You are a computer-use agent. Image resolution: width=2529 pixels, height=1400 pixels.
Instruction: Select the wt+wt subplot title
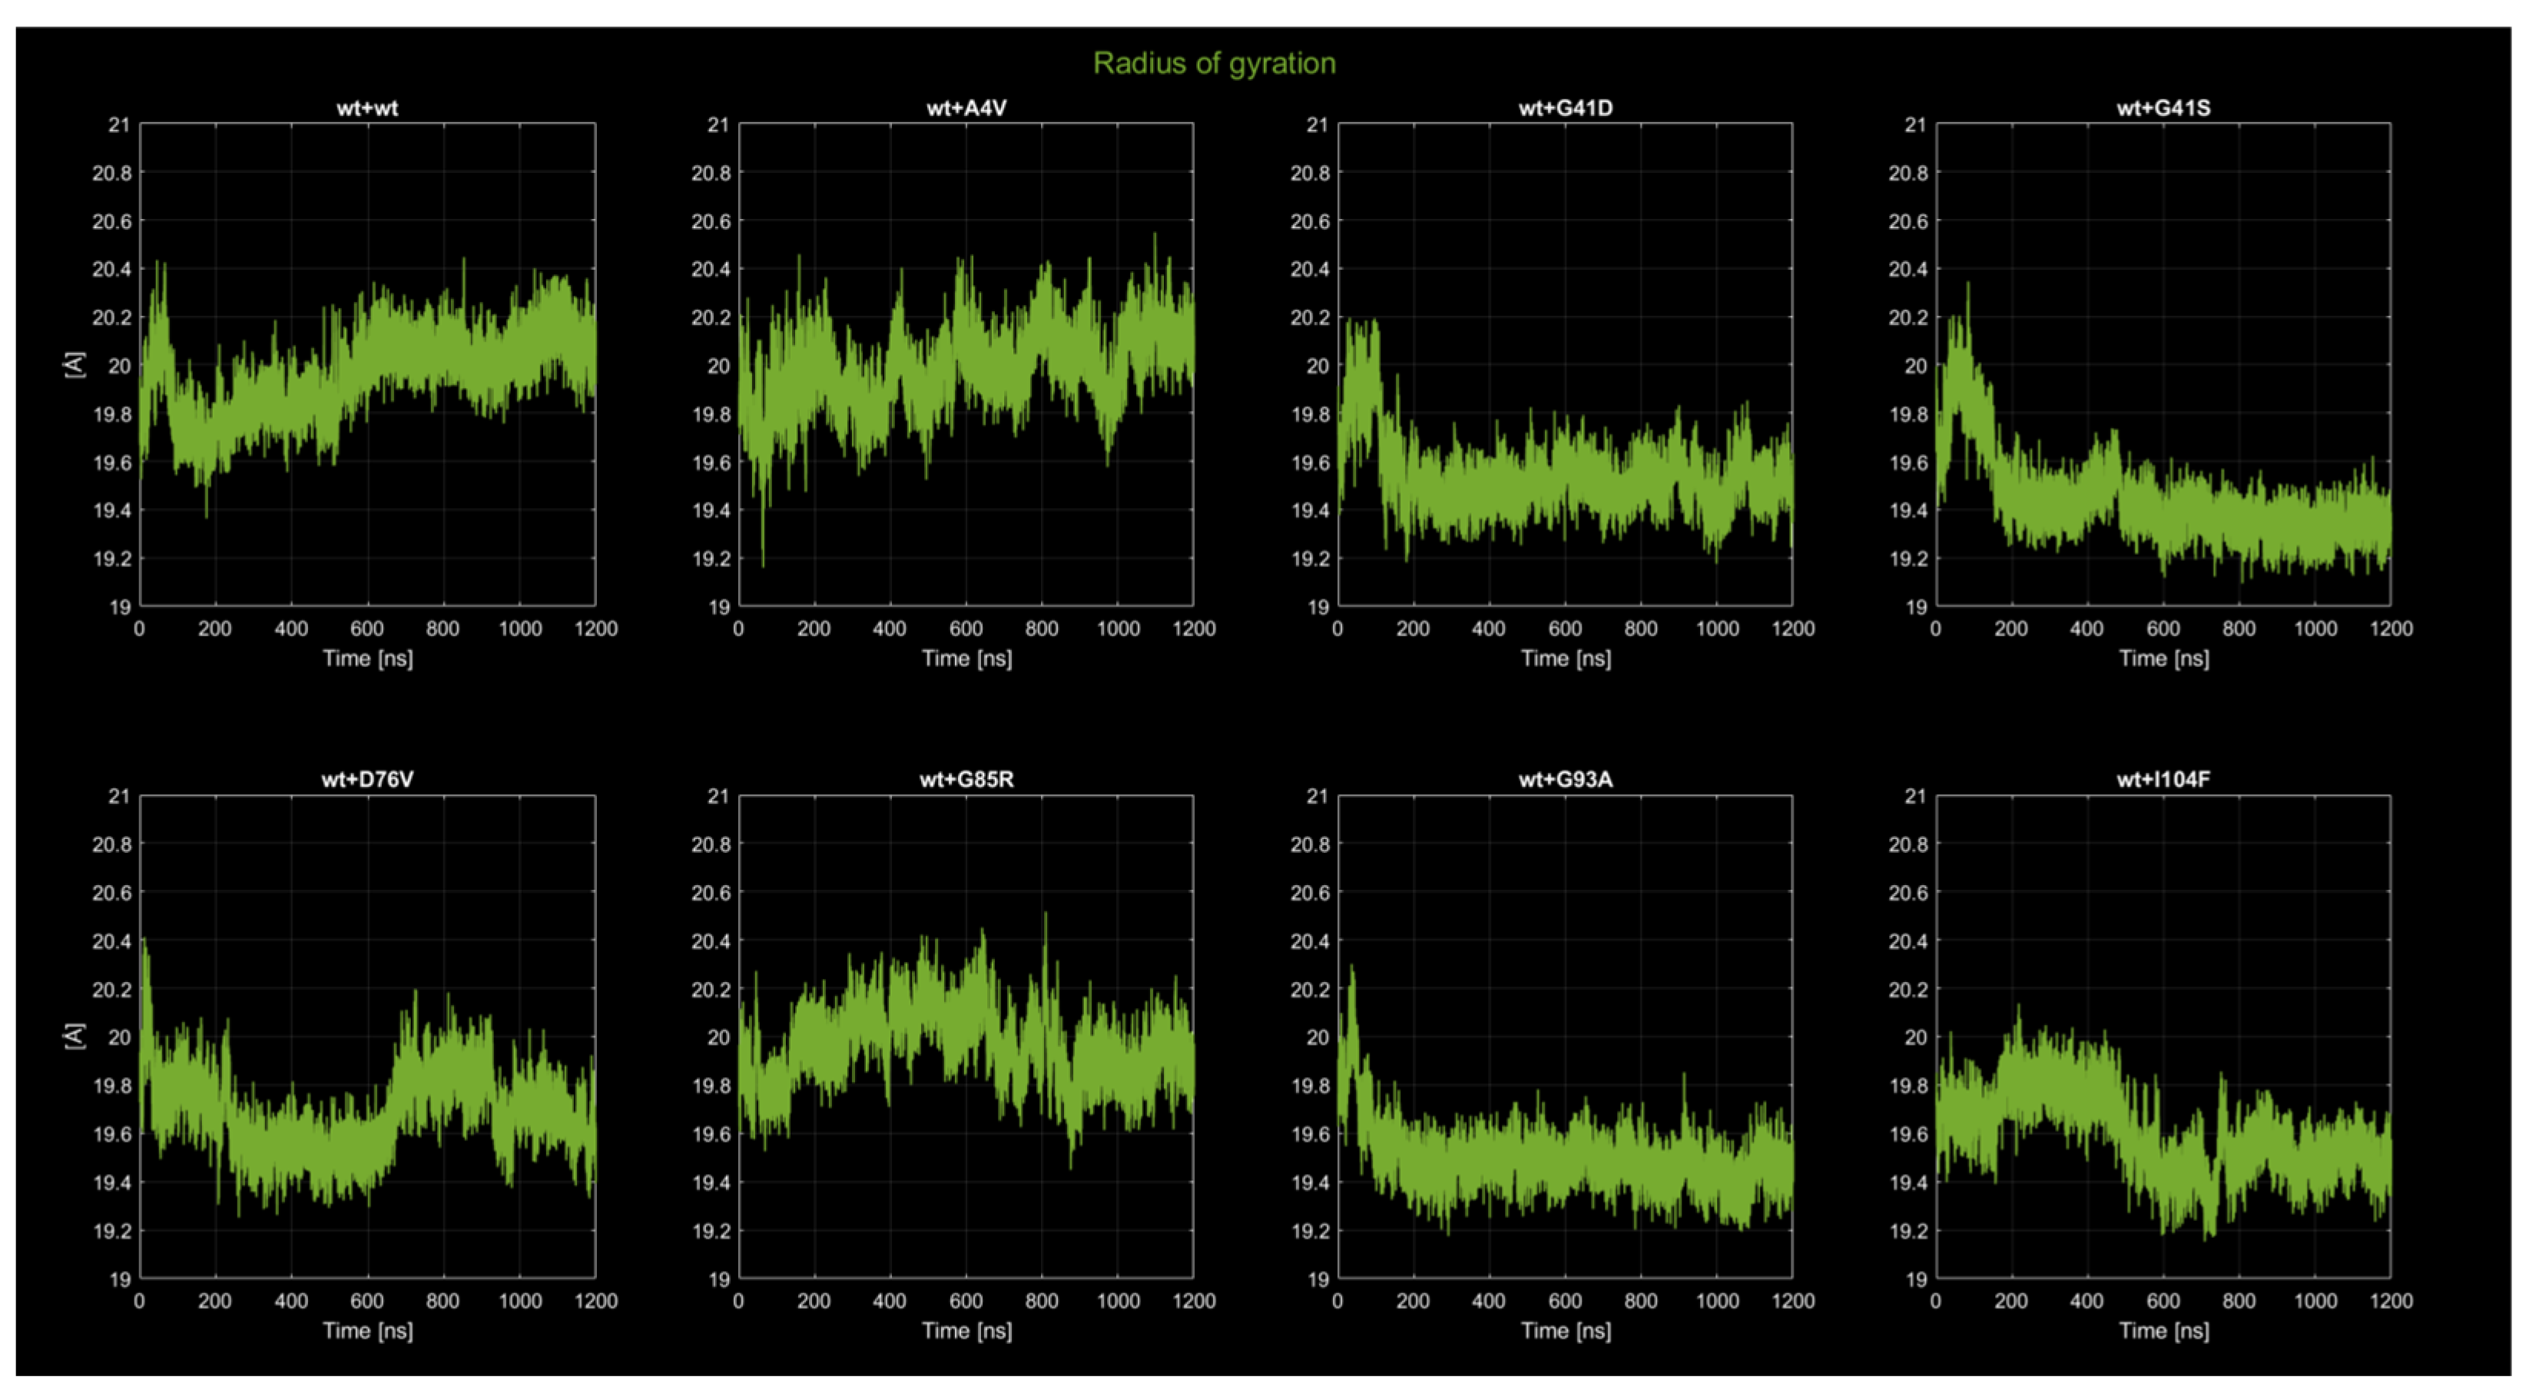pyautogui.click(x=367, y=108)
